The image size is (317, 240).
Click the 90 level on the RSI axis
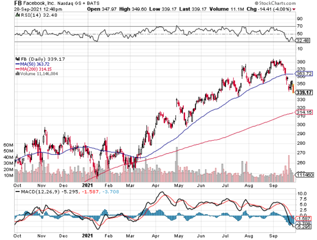point(300,19)
